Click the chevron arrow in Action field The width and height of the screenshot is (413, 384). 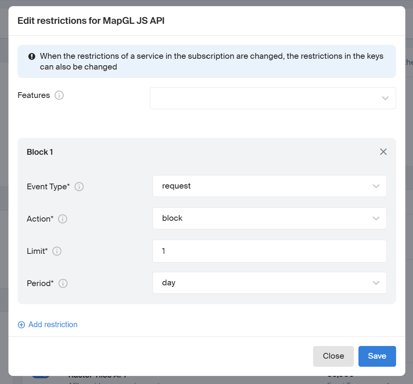[376, 218]
